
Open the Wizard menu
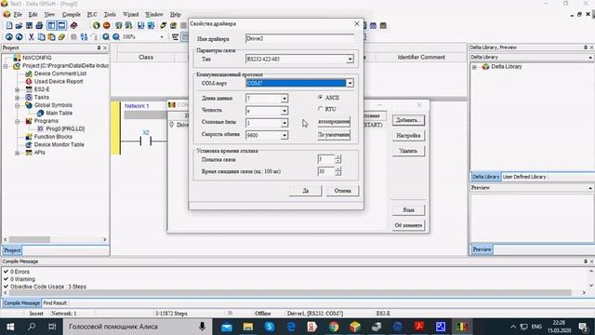pos(130,15)
